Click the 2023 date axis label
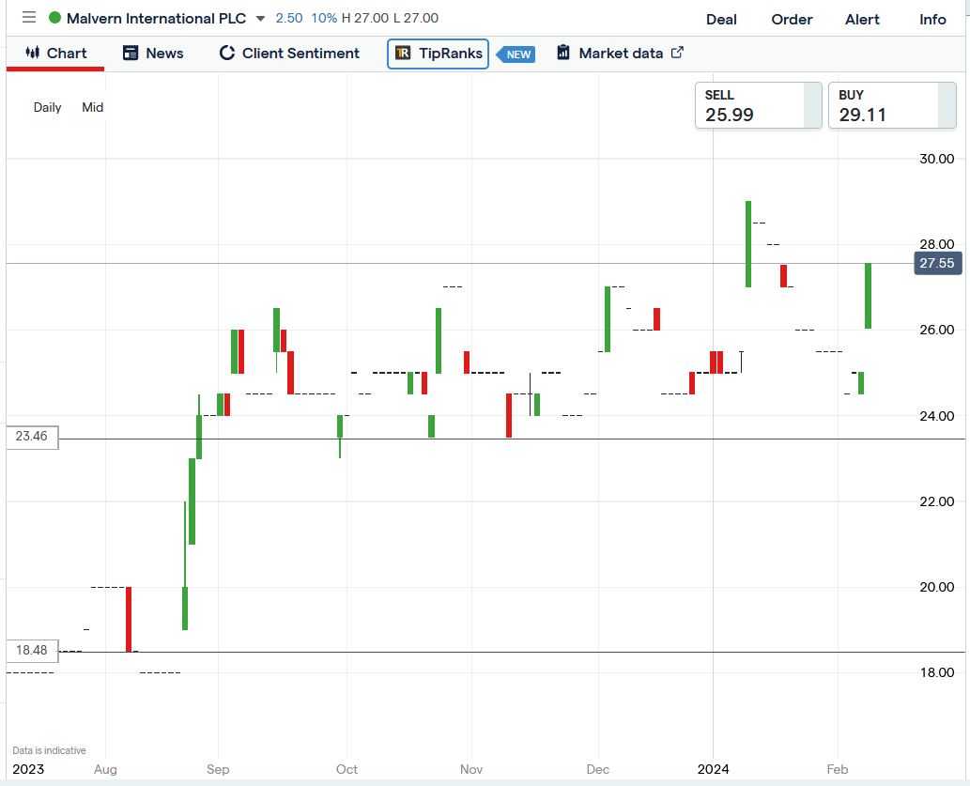 28,769
